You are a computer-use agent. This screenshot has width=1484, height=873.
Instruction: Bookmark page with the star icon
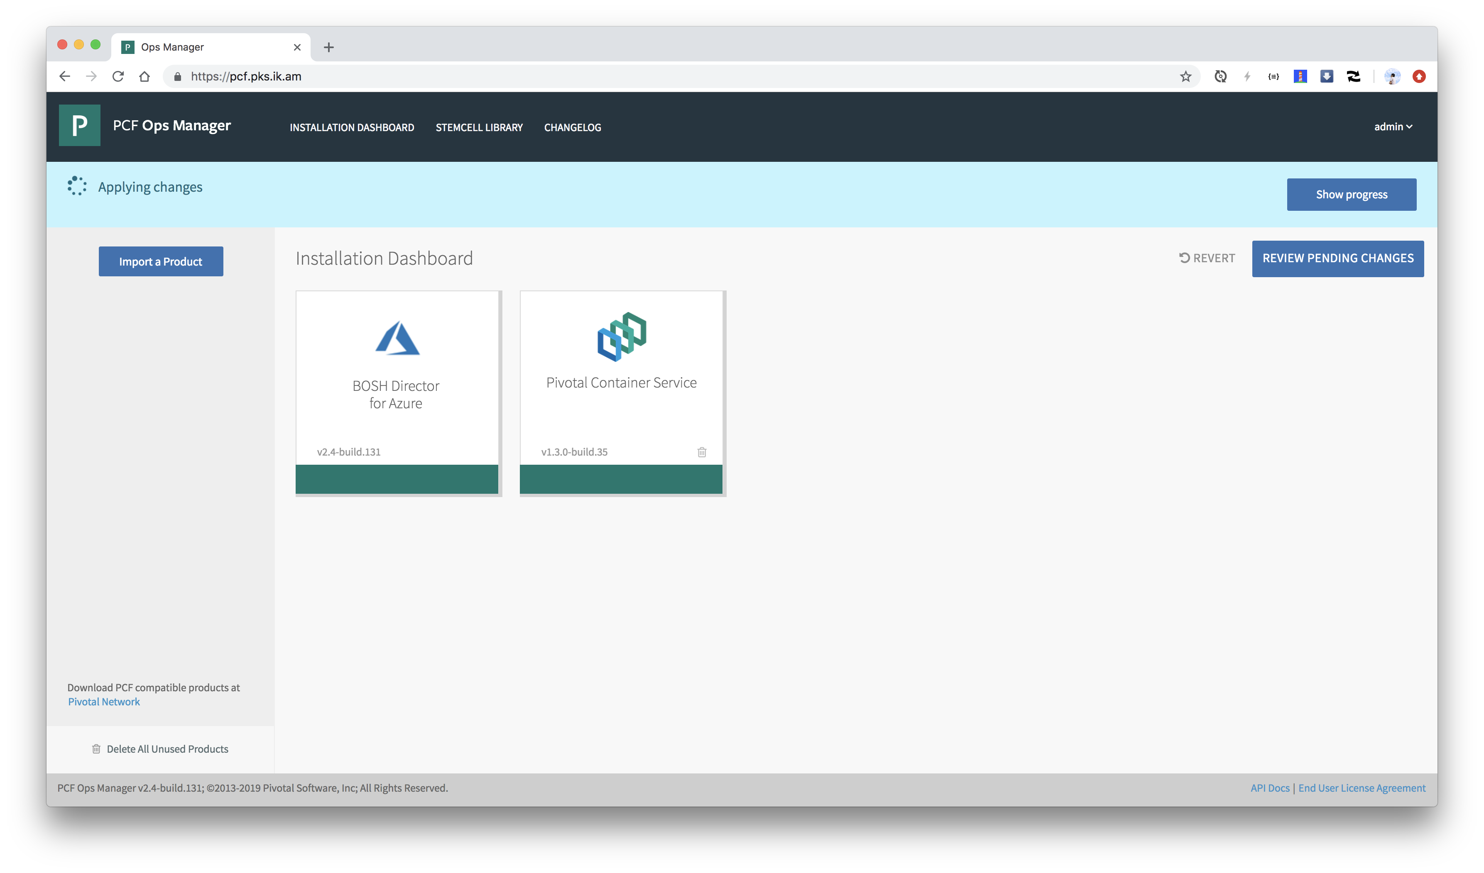[1185, 76]
